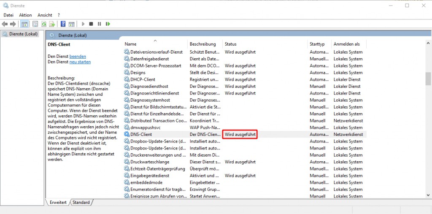Restart the service with the green restart icon
Image resolution: width=432 pixels, height=214 pixels.
click(108, 24)
